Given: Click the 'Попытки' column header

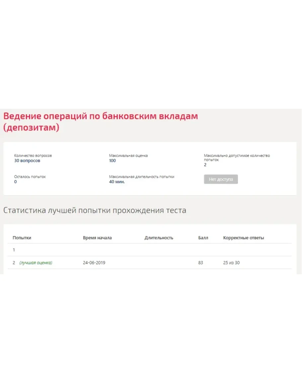Looking at the screenshot, I should 22,238.
